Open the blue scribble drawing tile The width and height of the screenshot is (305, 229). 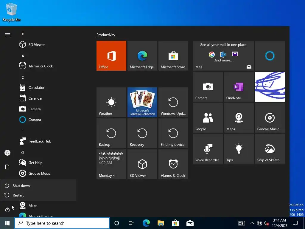[270, 87]
